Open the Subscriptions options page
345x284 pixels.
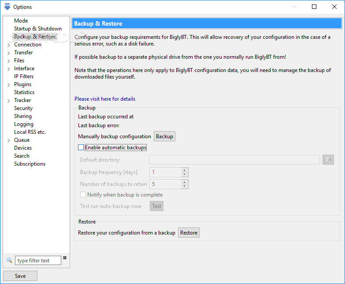coord(30,163)
